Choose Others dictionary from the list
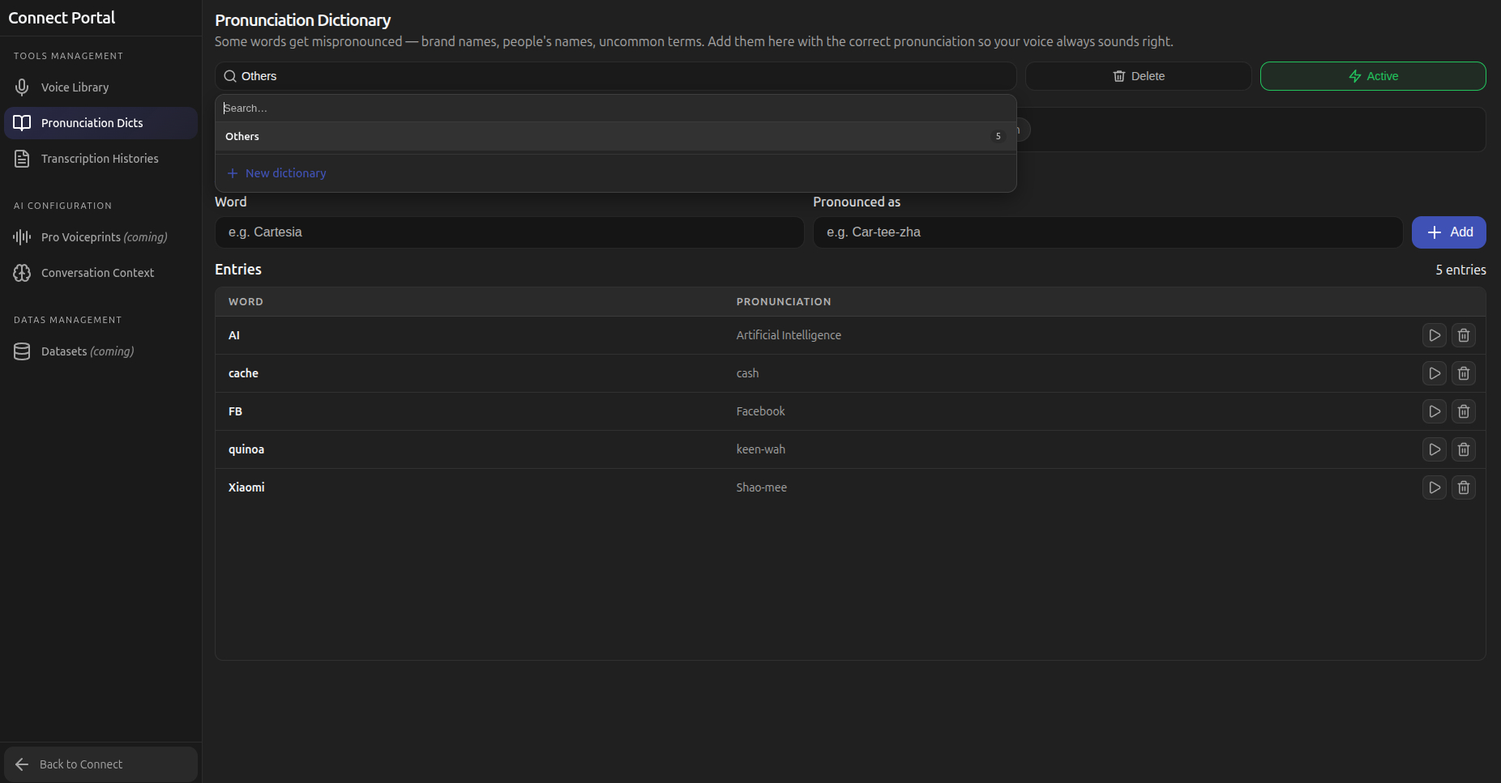This screenshot has height=783, width=1501. click(x=615, y=136)
